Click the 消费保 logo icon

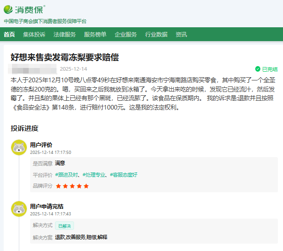pos(9,10)
